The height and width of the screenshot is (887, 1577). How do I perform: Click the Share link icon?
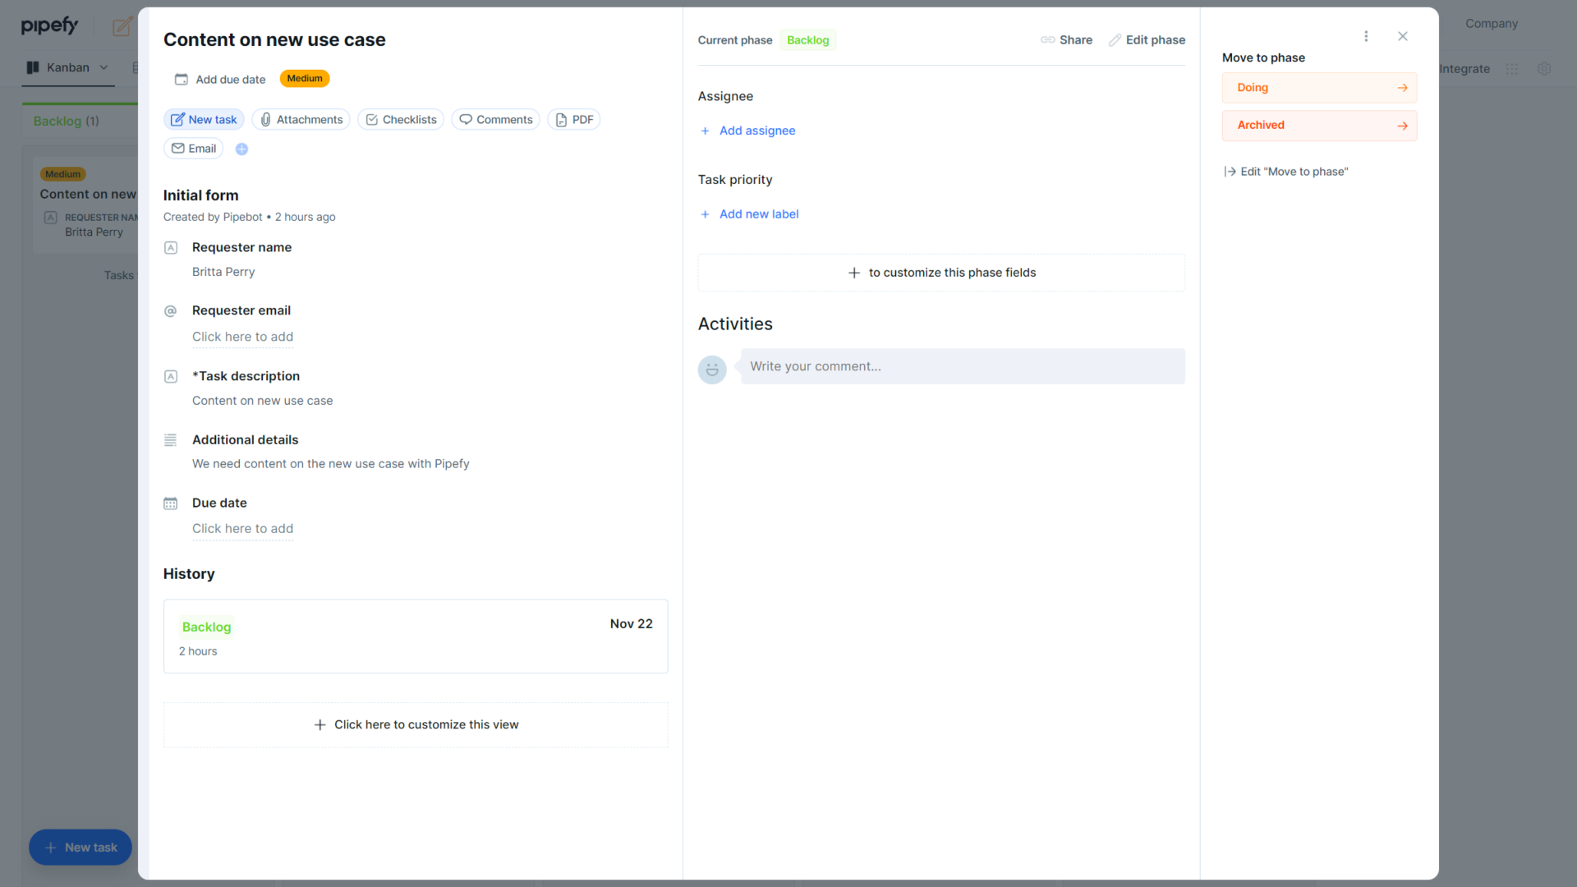pyautogui.click(x=1047, y=39)
